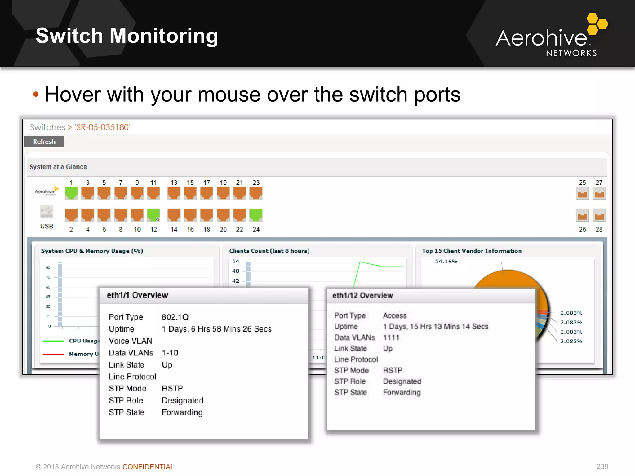Image resolution: width=635 pixels, height=476 pixels.
Task: Open the Switches breadcrumb link
Action: pos(47,127)
